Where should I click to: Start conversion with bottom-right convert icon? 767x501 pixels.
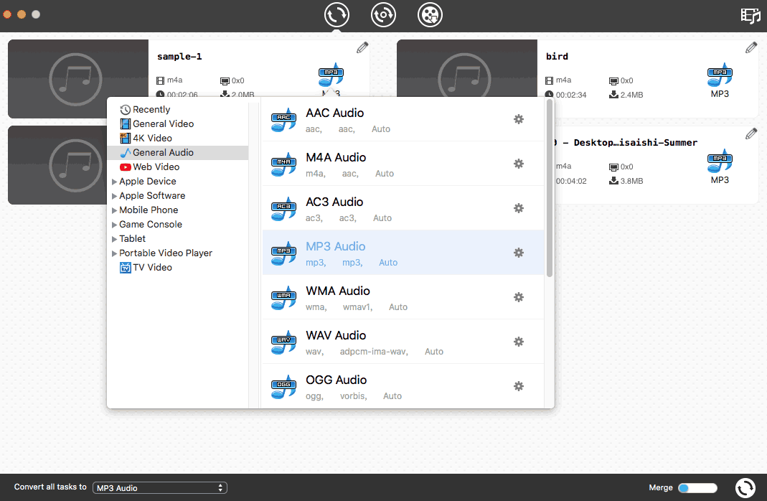tap(745, 487)
